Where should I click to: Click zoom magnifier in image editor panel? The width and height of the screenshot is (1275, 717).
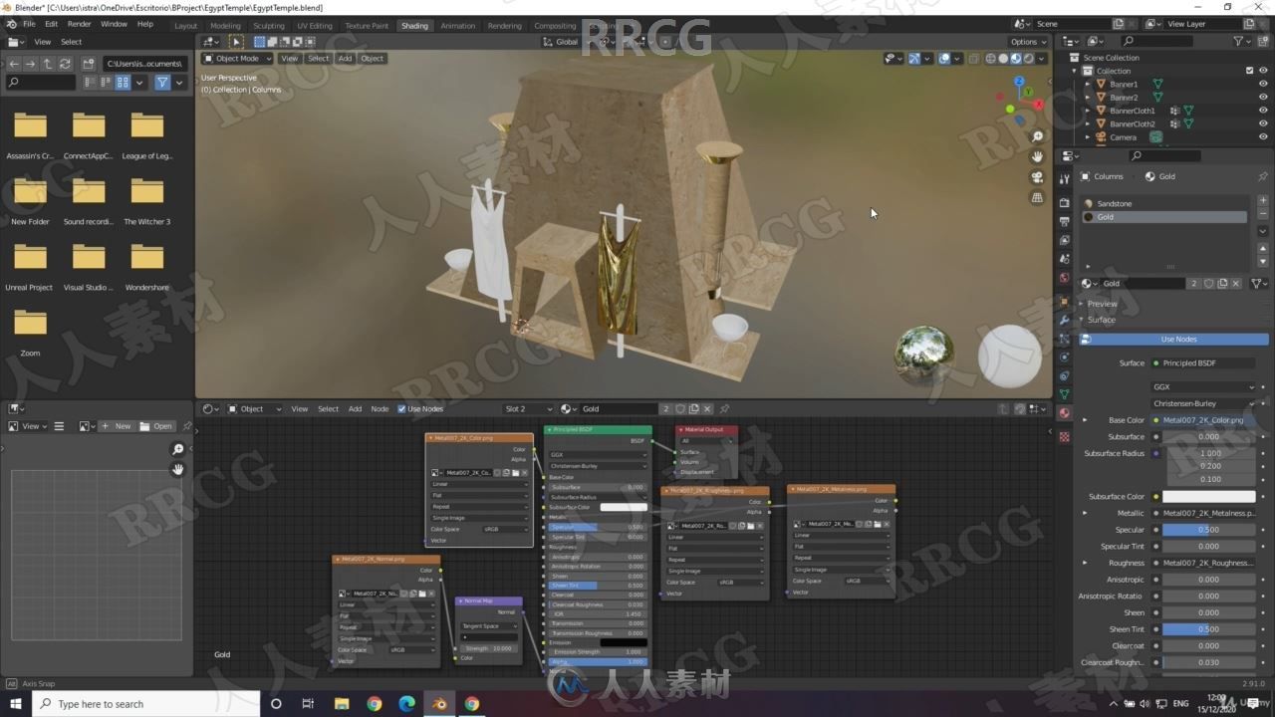(x=178, y=450)
